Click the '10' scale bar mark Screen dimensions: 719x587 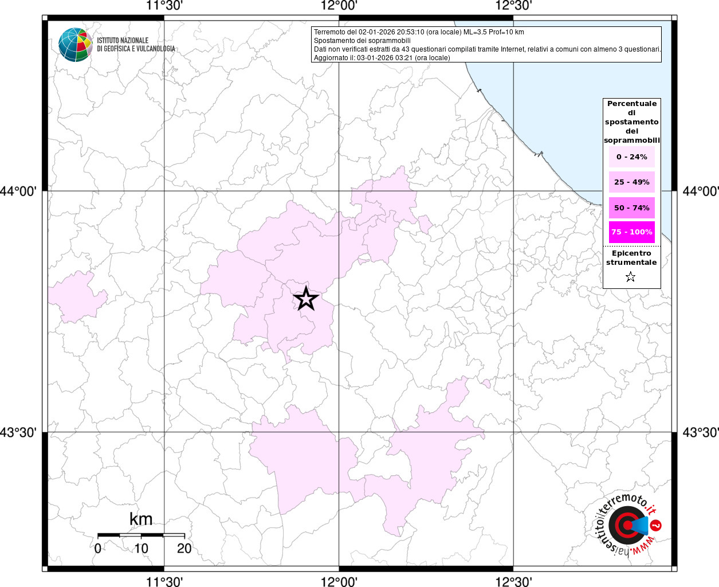pyautogui.click(x=141, y=548)
